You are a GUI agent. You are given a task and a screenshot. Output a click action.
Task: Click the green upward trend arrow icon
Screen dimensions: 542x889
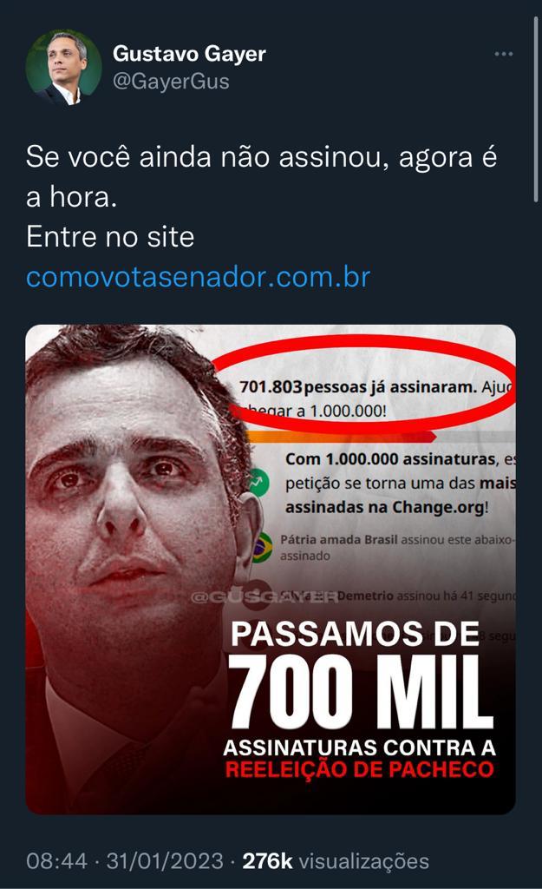(x=258, y=483)
